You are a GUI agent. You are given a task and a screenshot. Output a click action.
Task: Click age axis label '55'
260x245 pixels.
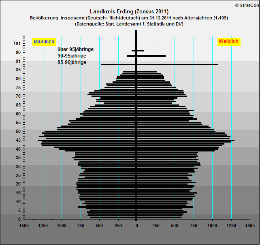[18, 122]
